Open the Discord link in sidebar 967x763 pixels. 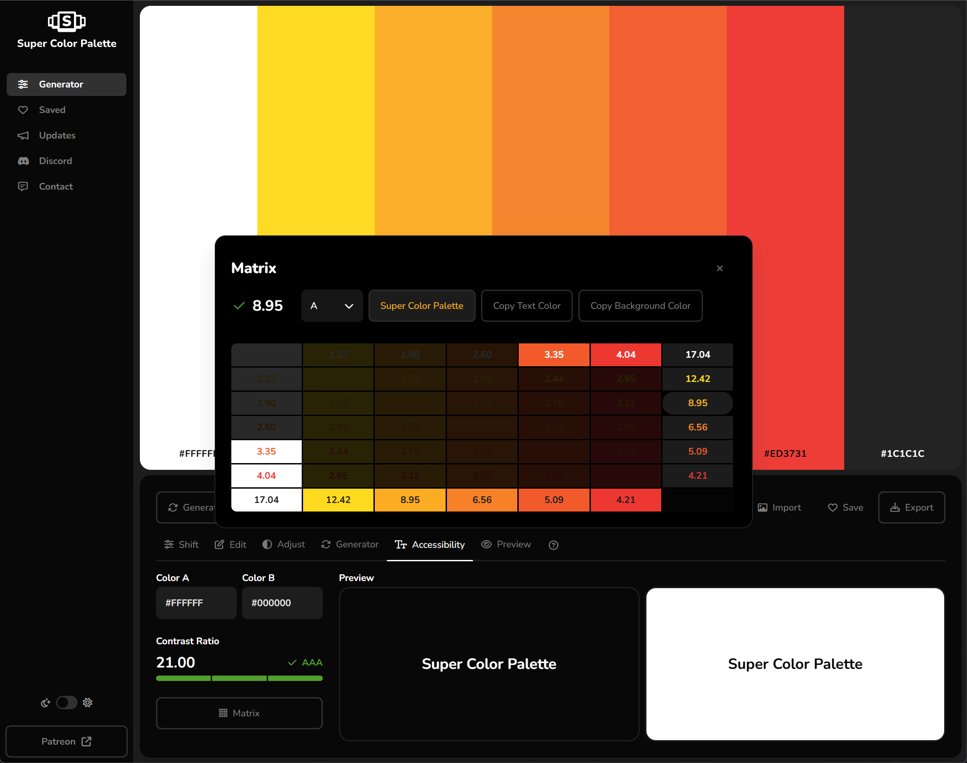point(66,161)
